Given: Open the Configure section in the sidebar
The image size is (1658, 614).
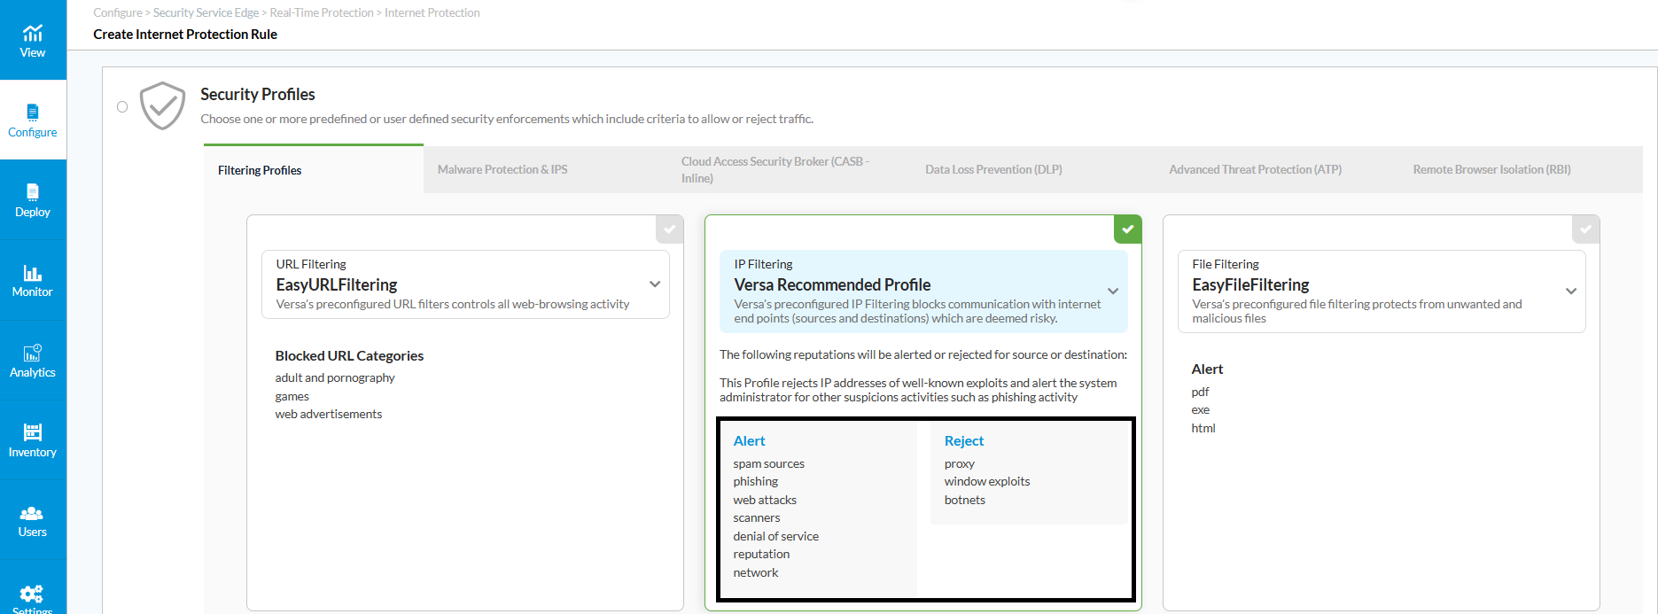Looking at the screenshot, I should [33, 120].
